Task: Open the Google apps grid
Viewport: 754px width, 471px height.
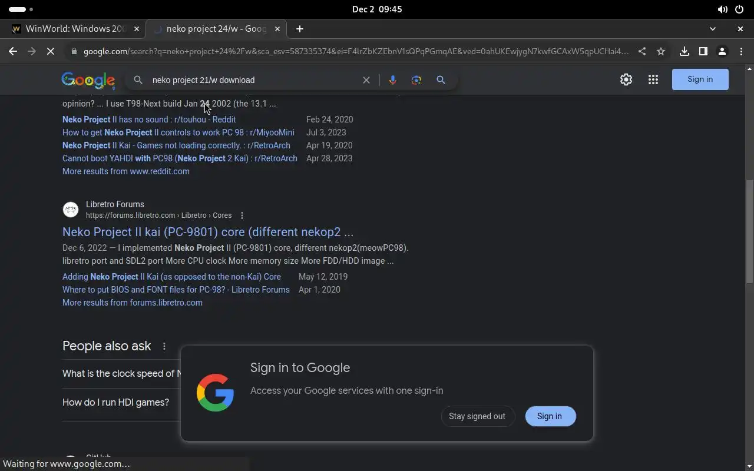Action: click(x=653, y=79)
